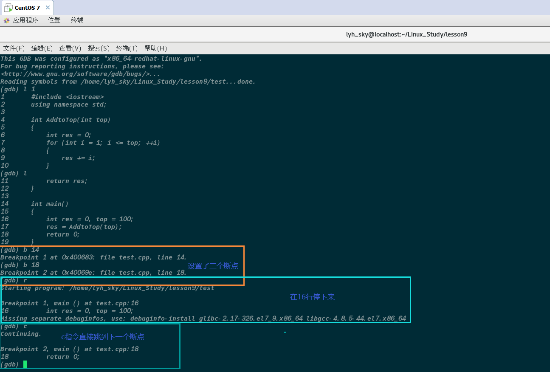Click the 'Breakpoint 2 at 0x40069e' line

pyautogui.click(x=93, y=273)
